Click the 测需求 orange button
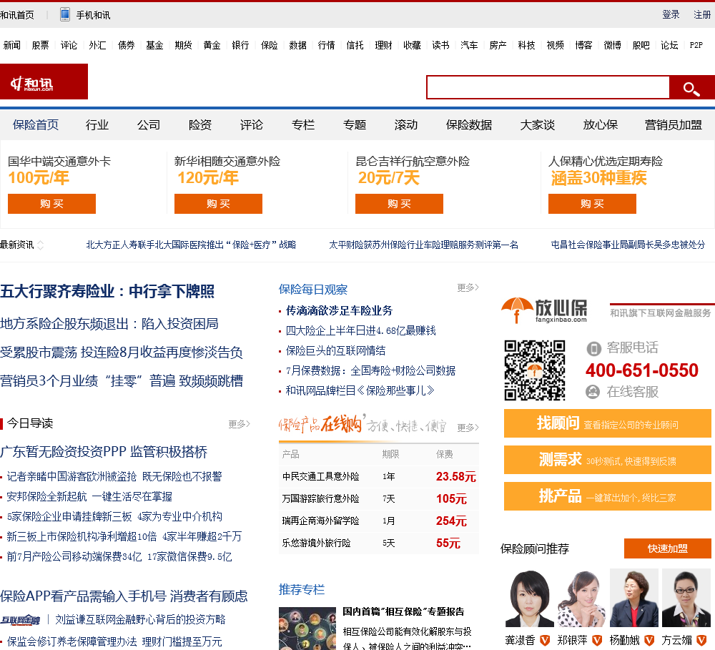Screen dimensions: 715x650 (607, 460)
